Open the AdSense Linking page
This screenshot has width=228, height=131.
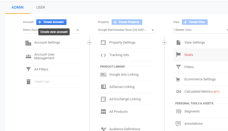pyautogui.click(x=122, y=87)
